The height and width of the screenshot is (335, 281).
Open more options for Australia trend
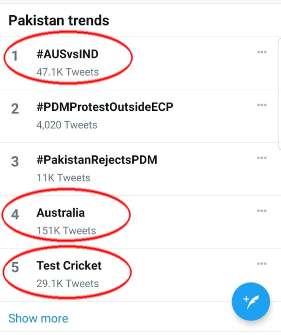(262, 211)
